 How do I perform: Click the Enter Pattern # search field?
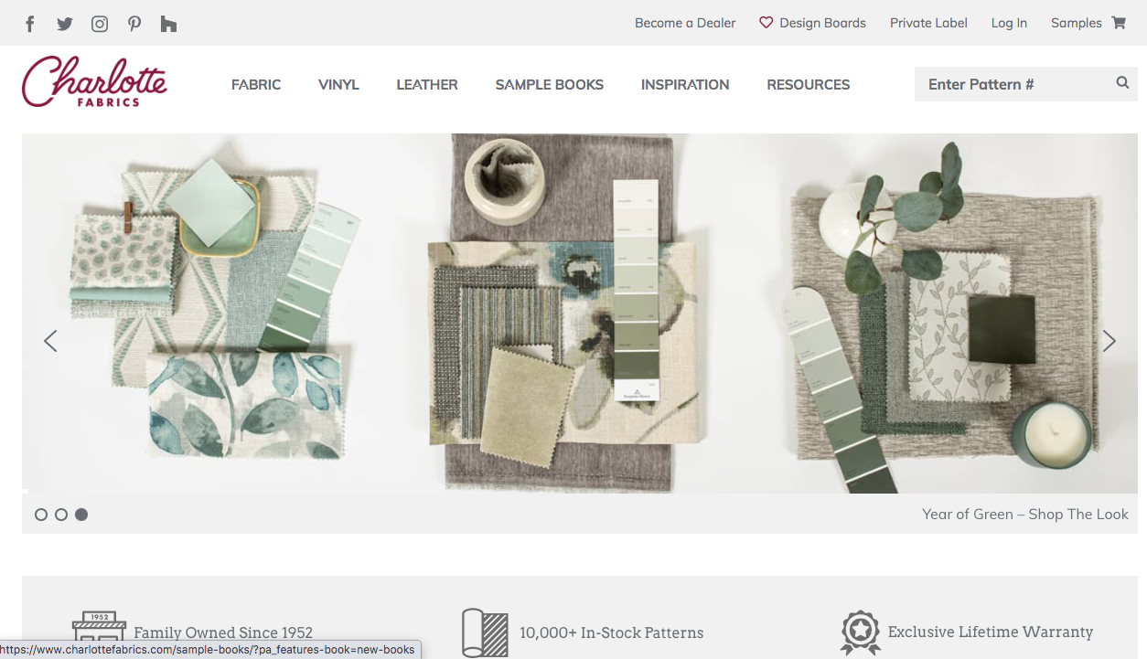coord(1006,83)
